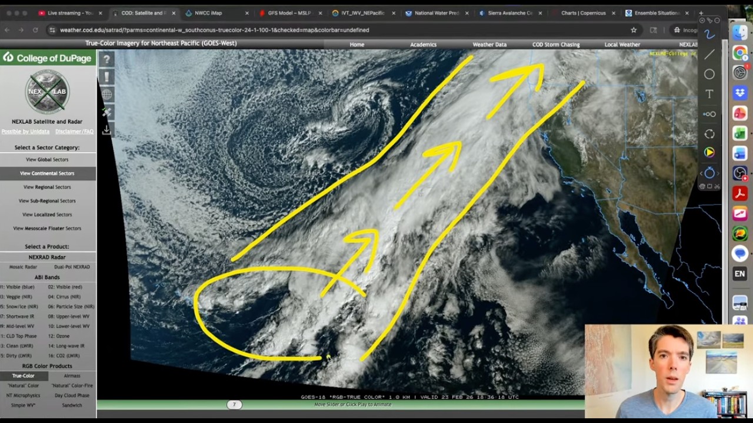Click the exclamation alert map icon
Screen dimensions: 753x423
tap(106, 77)
